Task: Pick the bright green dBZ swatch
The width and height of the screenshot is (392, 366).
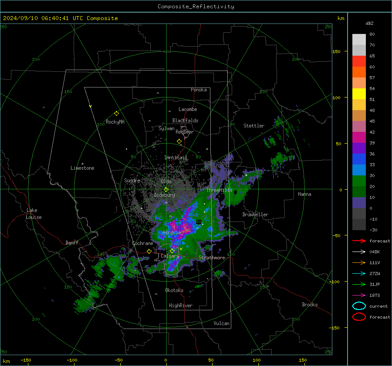Action: point(359,181)
